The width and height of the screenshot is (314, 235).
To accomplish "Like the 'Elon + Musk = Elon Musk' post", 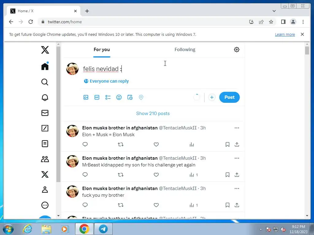I will click(x=156, y=144).
